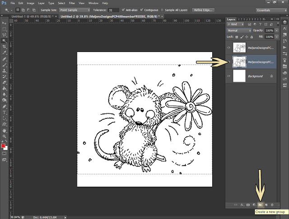Screen dimensions: 289x219
Task: Toggle lock all padlock icon
Action: 252,37
